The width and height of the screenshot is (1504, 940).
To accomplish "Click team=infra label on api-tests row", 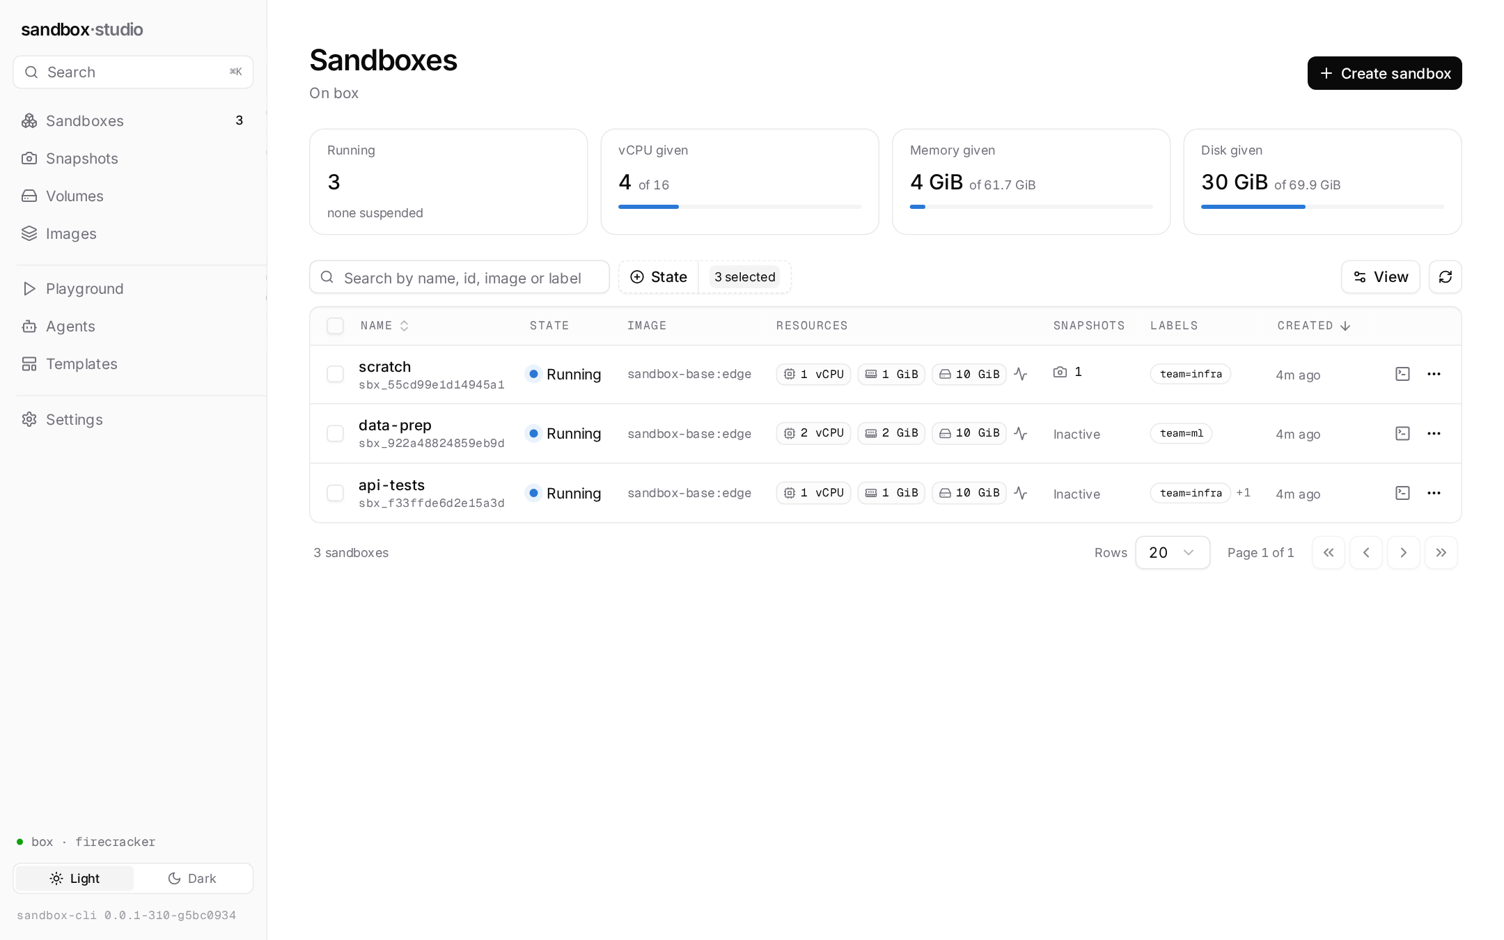I will (x=1191, y=493).
